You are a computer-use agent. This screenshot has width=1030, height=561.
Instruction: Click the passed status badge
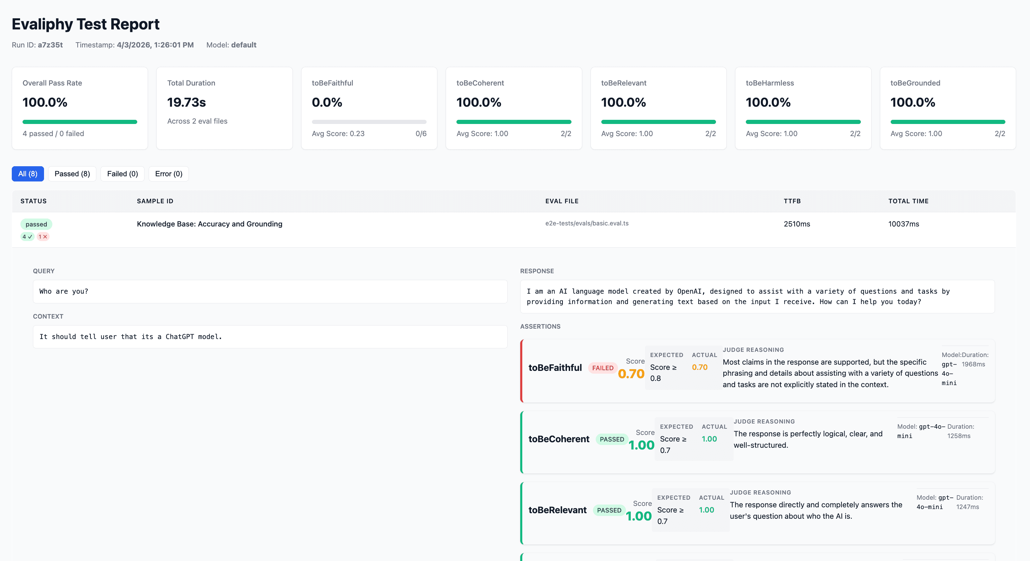click(36, 224)
